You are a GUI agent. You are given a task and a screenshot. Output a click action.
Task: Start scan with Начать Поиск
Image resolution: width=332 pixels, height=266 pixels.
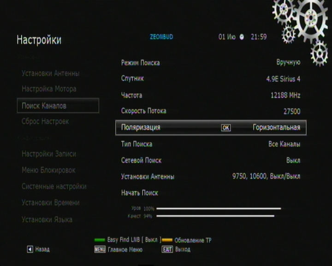coord(139,193)
